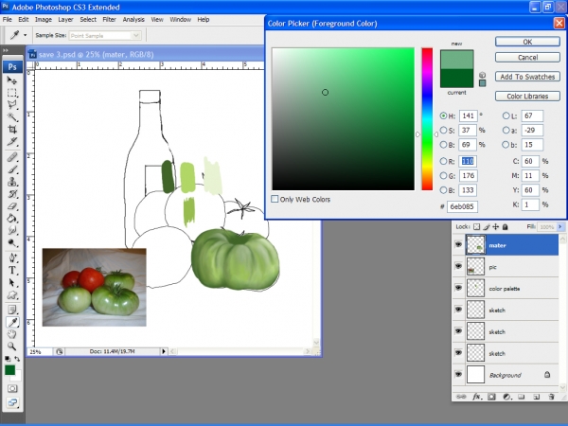Image resolution: width=568 pixels, height=426 pixels.
Task: Select the Brush tool
Action: 12,169
